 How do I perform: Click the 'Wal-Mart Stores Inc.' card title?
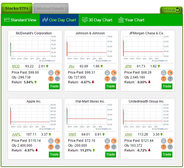[x=90, y=101]
